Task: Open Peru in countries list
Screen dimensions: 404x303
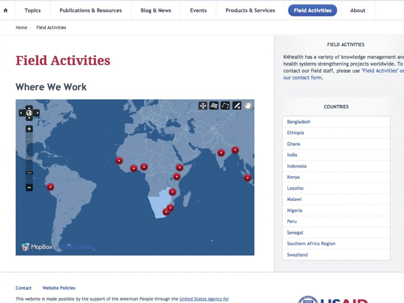Action: click(336, 221)
